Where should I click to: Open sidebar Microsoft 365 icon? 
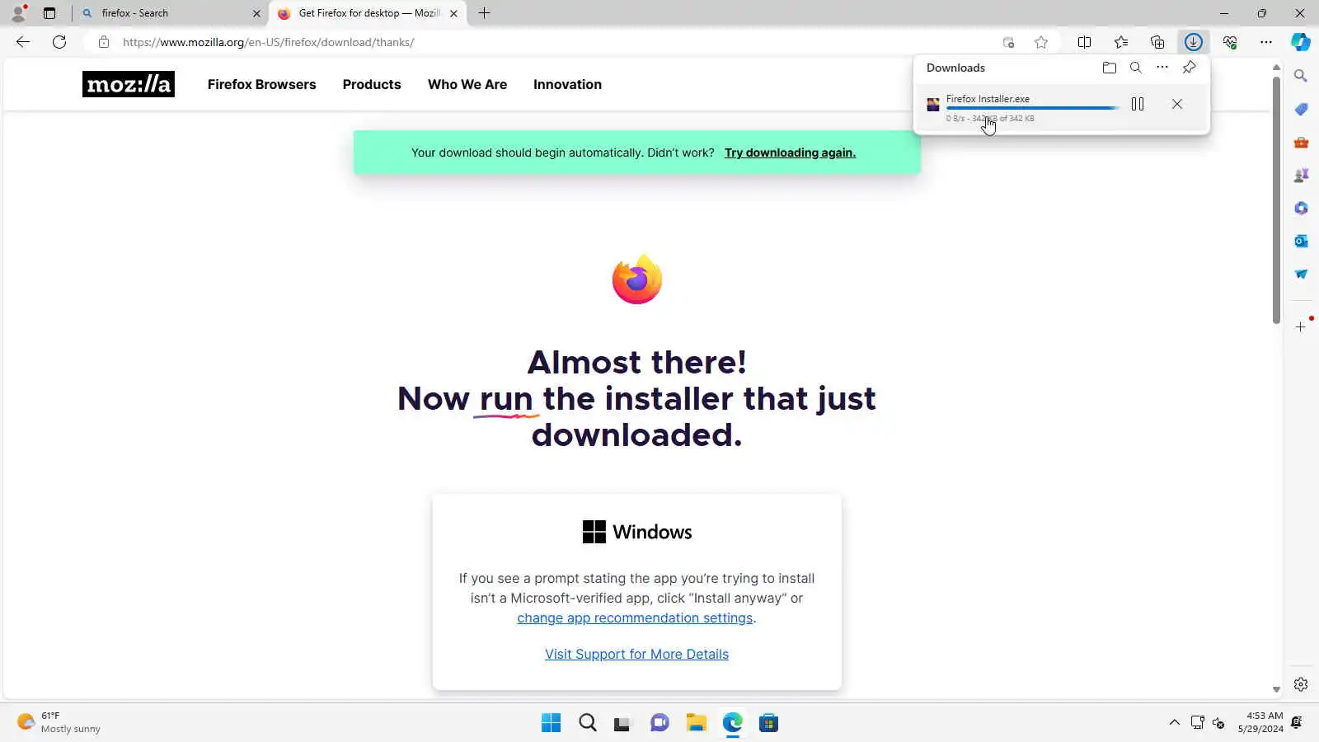click(1301, 208)
